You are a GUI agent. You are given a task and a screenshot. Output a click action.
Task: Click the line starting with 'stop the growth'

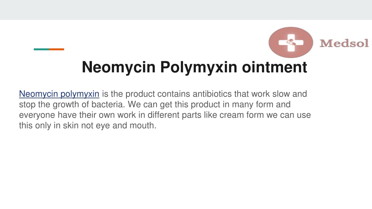[155, 104]
